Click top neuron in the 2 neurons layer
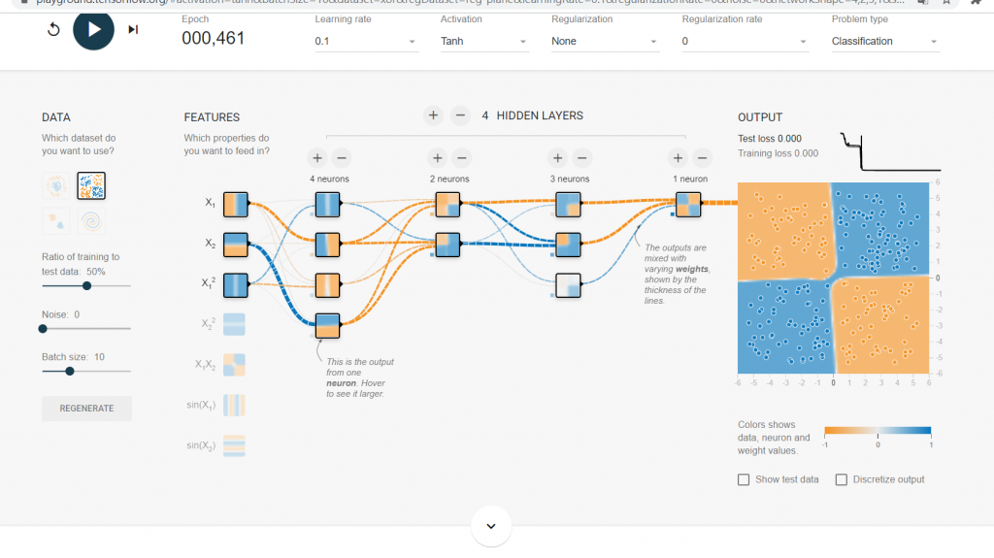 pyautogui.click(x=447, y=204)
